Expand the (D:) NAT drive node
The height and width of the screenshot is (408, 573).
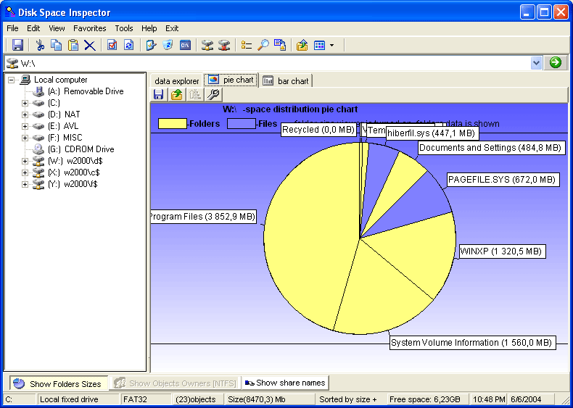pyautogui.click(x=25, y=115)
